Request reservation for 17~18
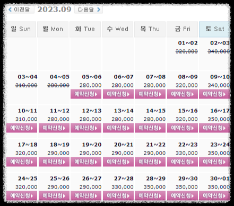 pyautogui.click(x=22, y=162)
